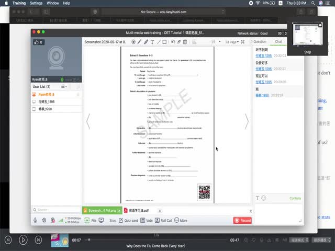Open the Roll Call tool
Image resolution: width=335 pixels, height=251 pixels.
[163, 221]
